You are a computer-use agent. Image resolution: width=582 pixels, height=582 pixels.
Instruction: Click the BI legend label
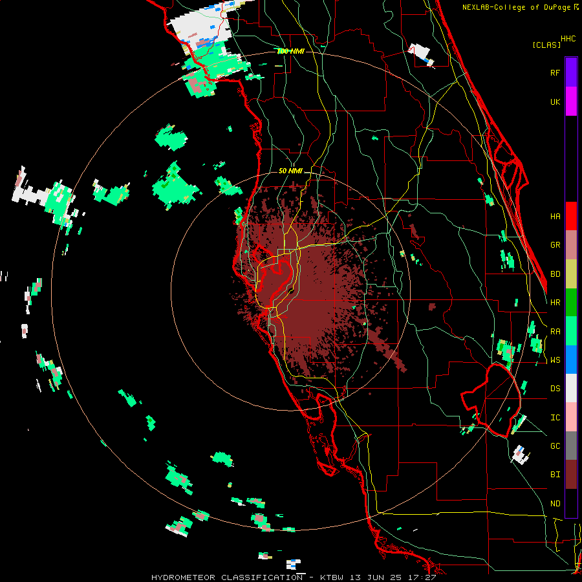555,475
